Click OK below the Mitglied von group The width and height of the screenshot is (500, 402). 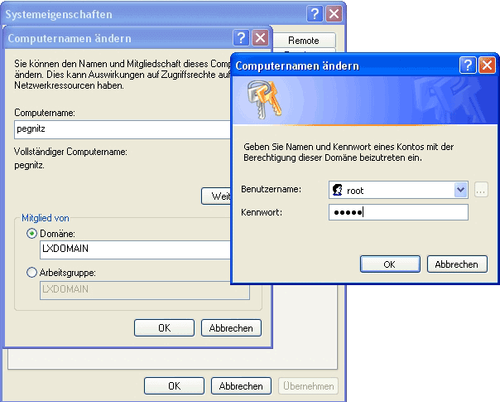[x=164, y=327]
